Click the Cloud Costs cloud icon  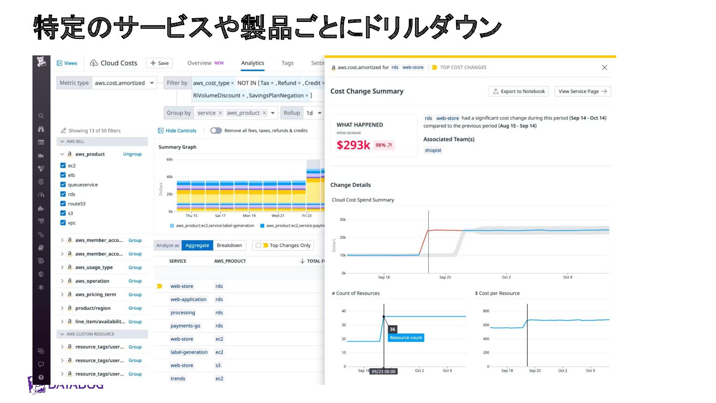[94, 63]
